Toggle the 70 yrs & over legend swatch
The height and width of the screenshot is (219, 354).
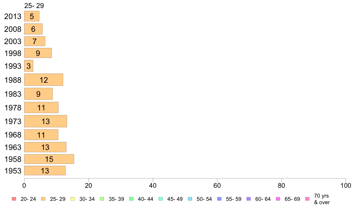pos(307,199)
